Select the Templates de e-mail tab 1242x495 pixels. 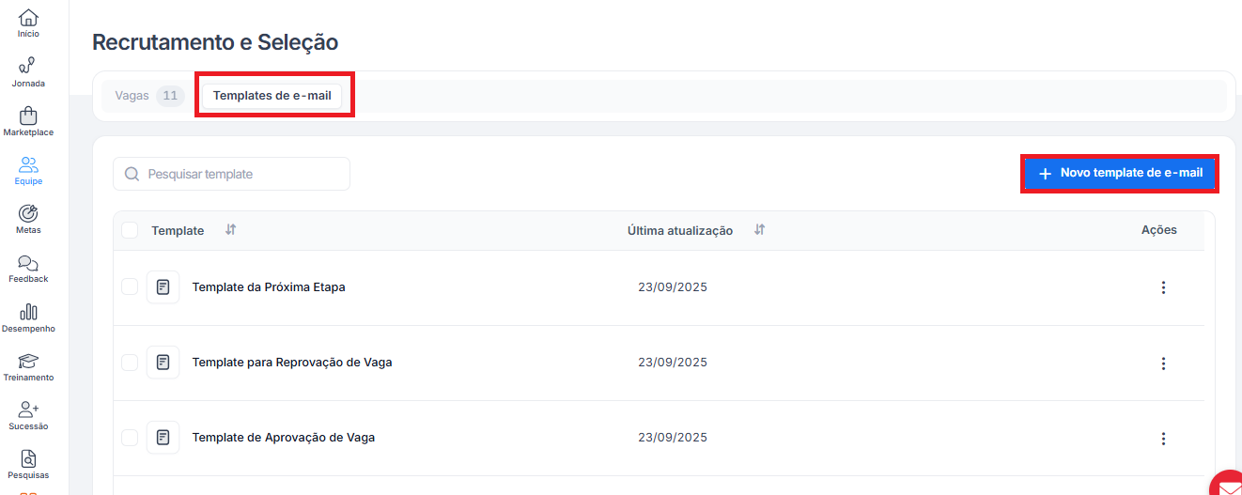[272, 96]
